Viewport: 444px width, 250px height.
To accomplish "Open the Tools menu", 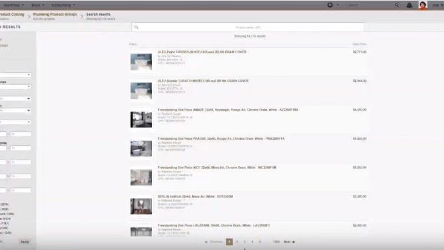I will click(x=38, y=4).
